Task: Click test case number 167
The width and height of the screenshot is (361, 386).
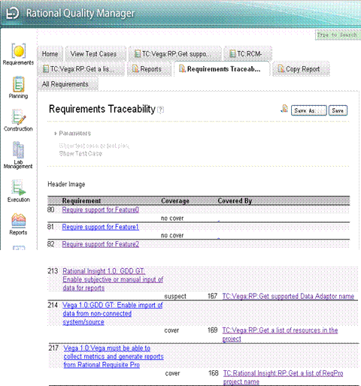Action: [x=212, y=296]
